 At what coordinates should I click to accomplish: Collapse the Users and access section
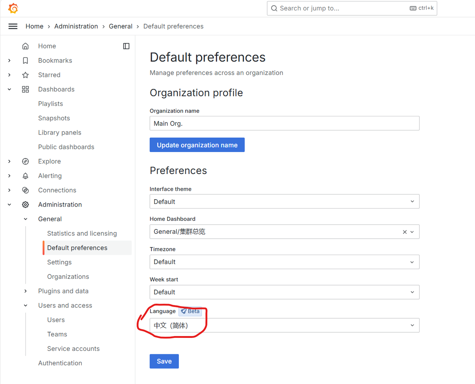point(26,306)
